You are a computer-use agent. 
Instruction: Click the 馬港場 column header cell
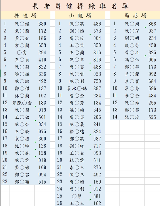[135, 16]
